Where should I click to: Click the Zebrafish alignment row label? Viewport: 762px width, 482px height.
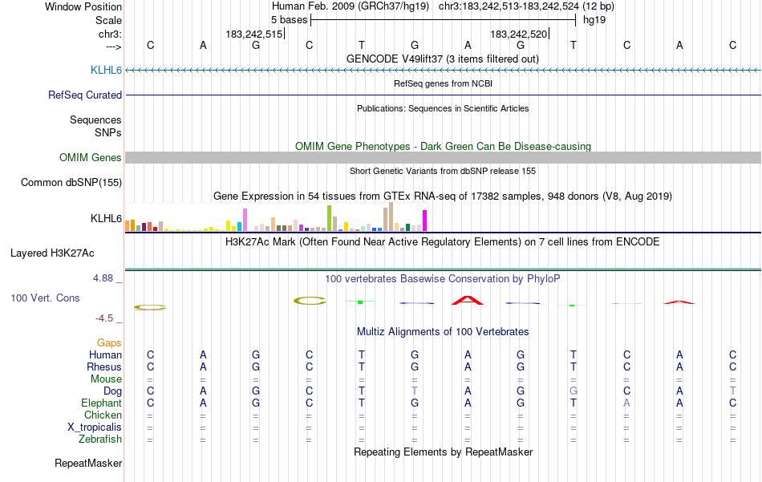coord(100,439)
